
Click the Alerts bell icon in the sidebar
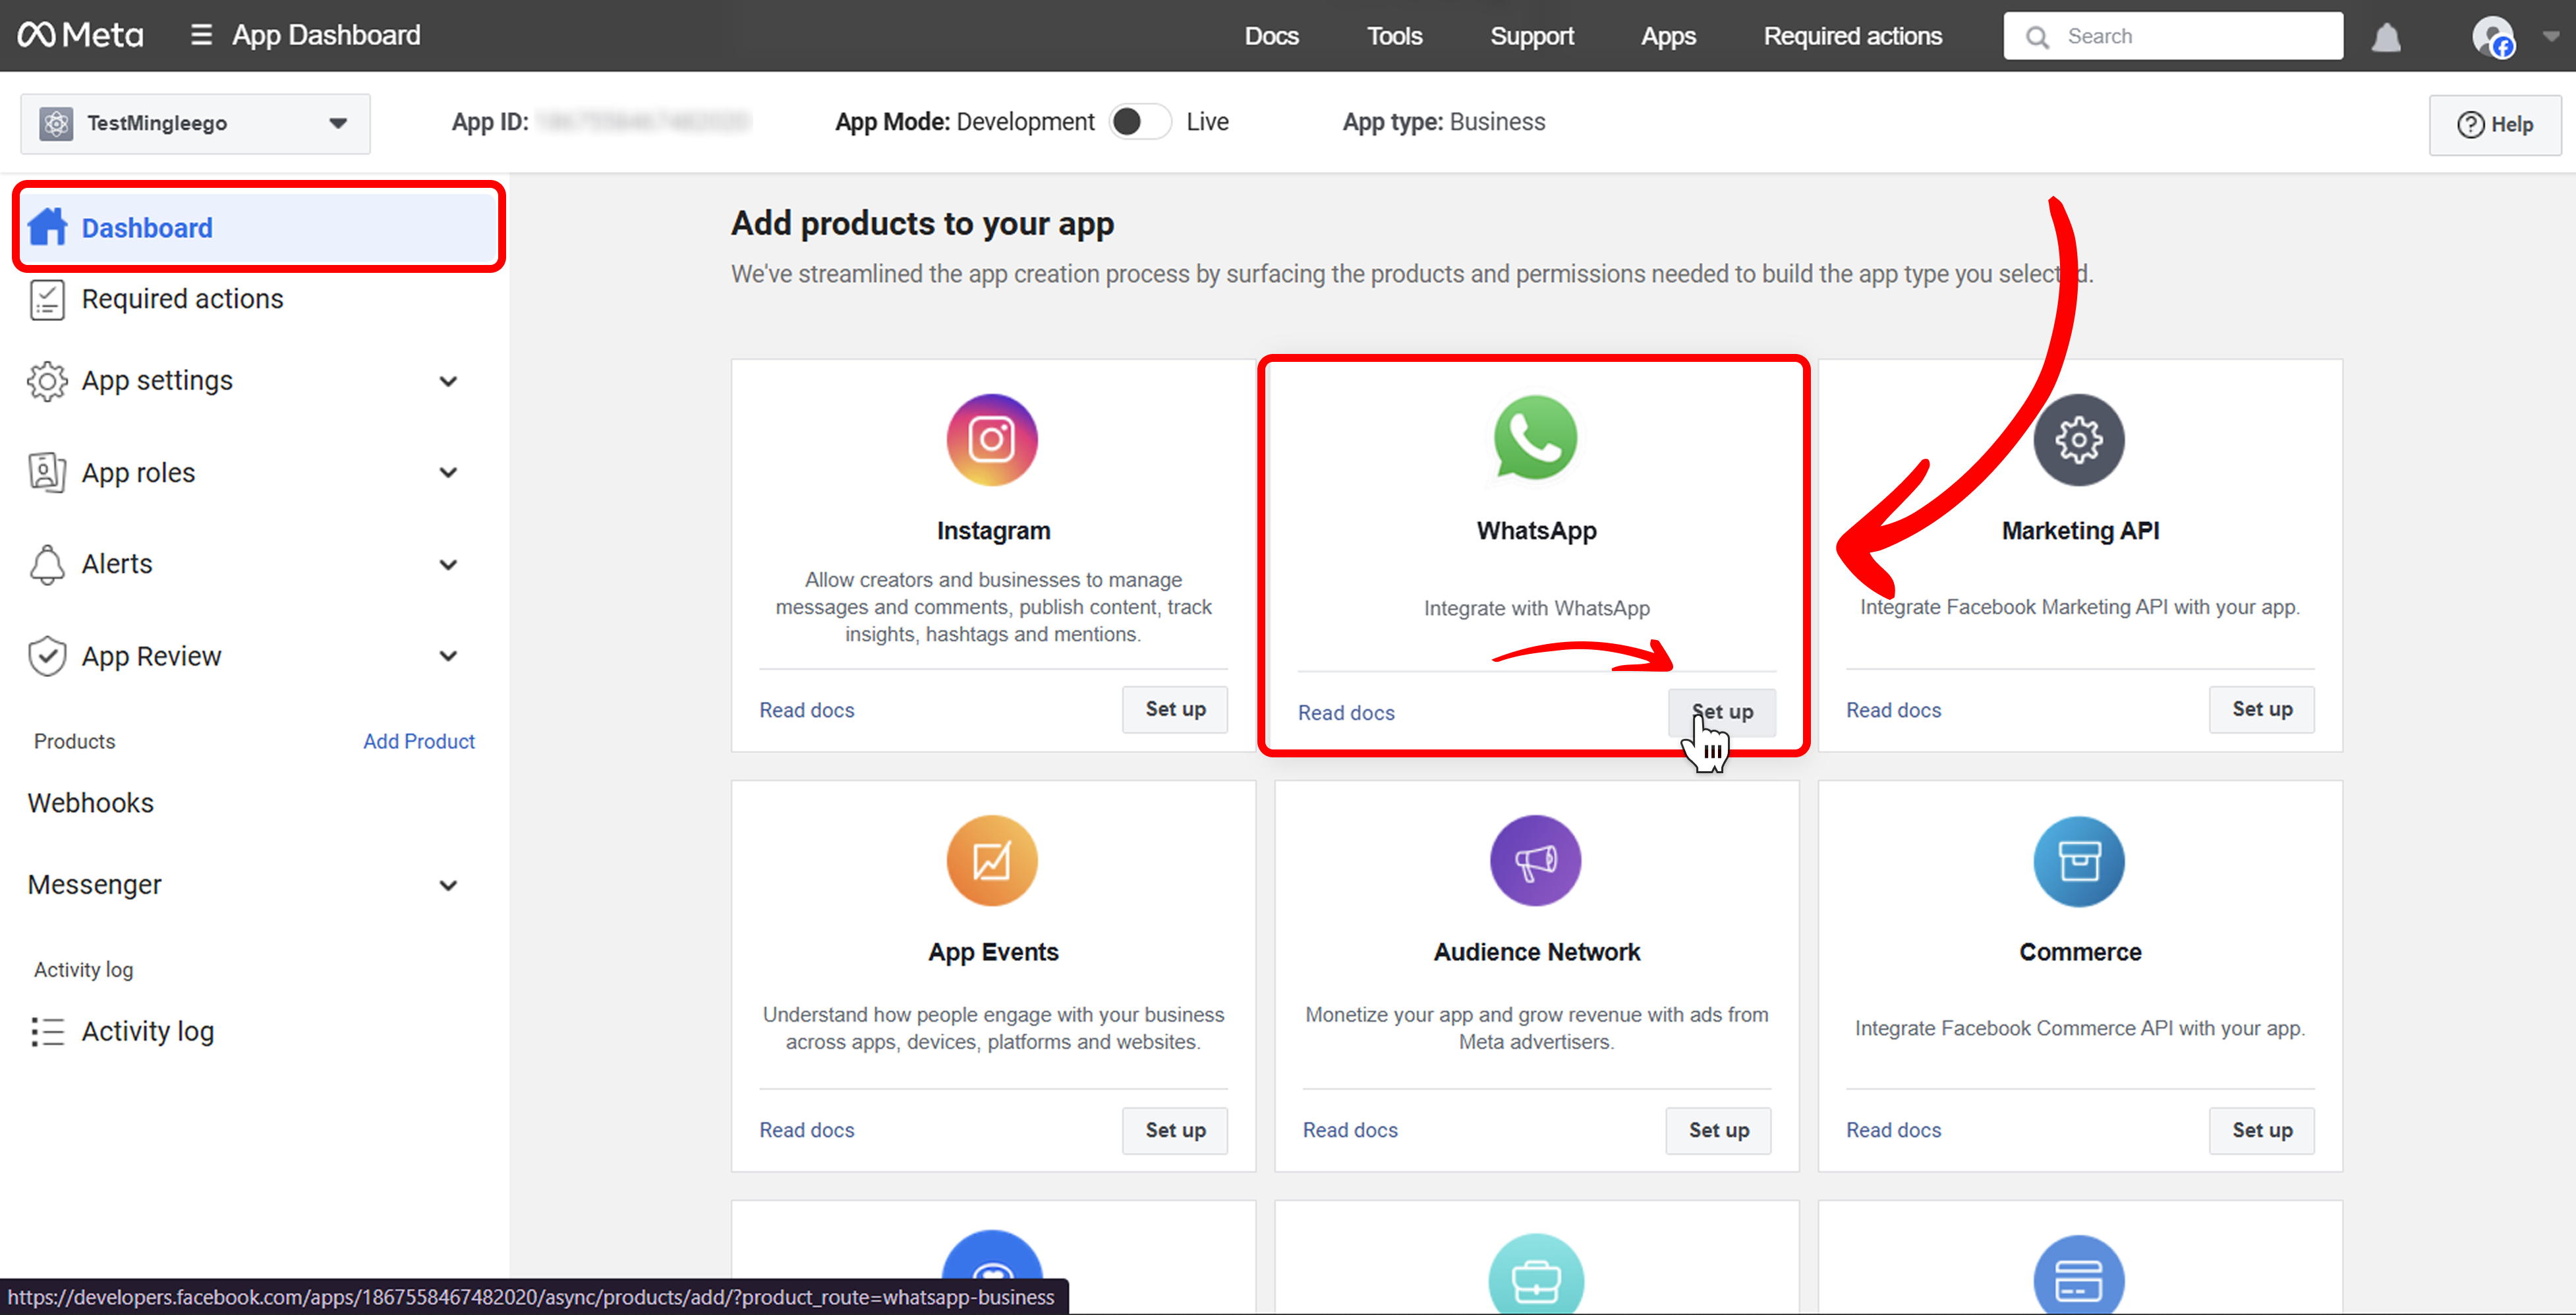click(47, 564)
